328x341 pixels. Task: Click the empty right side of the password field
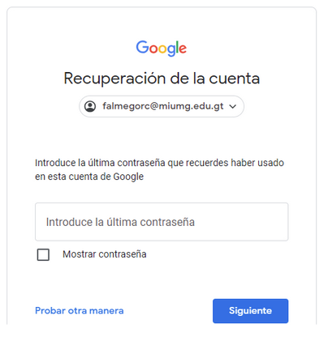[241, 222]
